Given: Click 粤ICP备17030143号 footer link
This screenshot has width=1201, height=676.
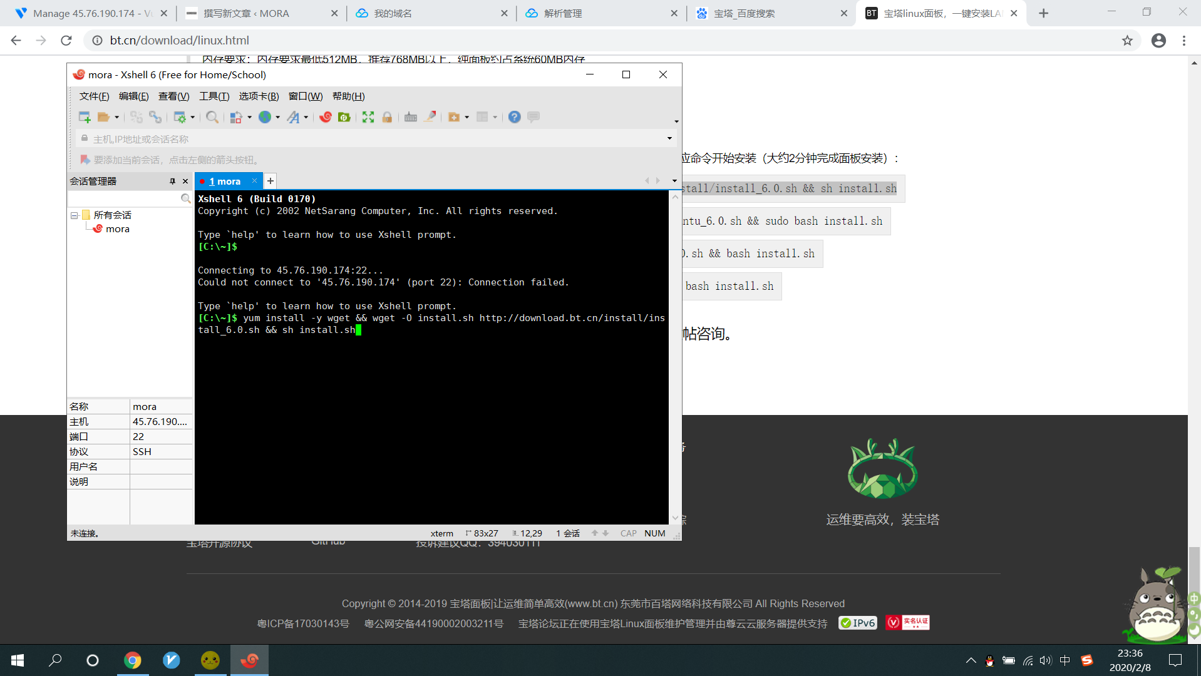Looking at the screenshot, I should coord(303,623).
